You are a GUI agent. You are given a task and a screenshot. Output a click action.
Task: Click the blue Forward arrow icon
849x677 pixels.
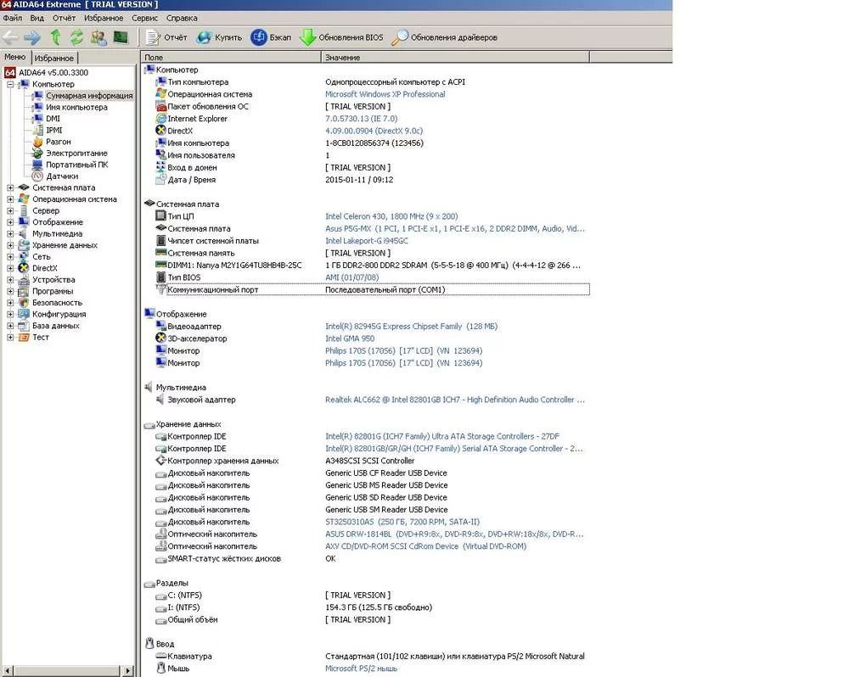tap(32, 37)
